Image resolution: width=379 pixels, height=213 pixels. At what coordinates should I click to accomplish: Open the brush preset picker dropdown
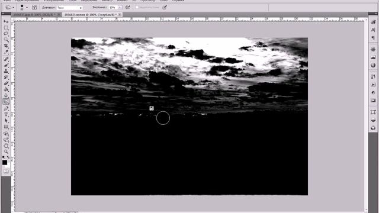[27, 8]
